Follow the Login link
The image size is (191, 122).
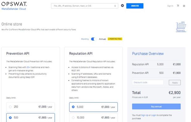coord(154,115)
